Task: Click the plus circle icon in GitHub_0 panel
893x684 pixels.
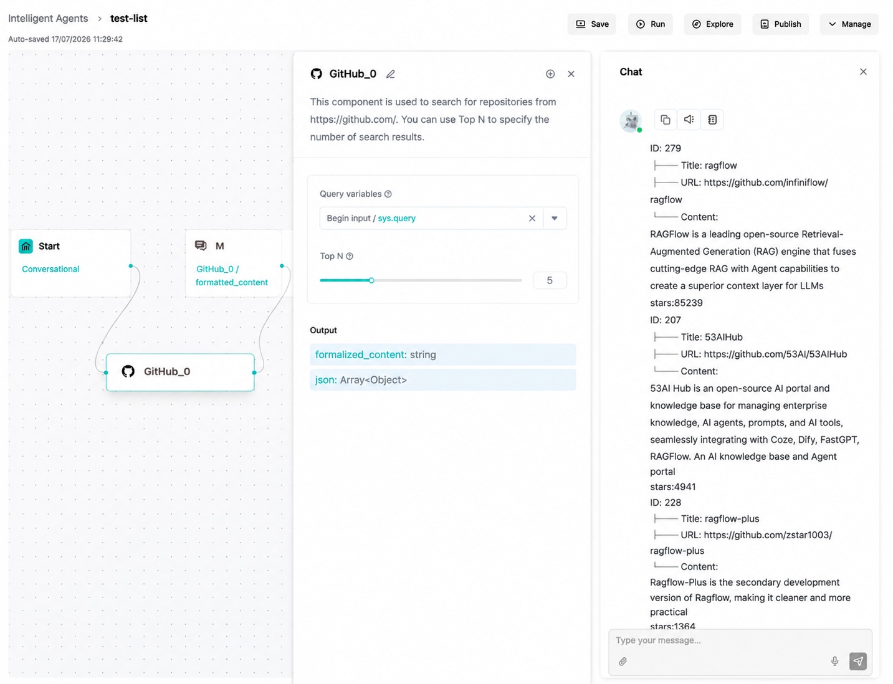Action: [550, 74]
